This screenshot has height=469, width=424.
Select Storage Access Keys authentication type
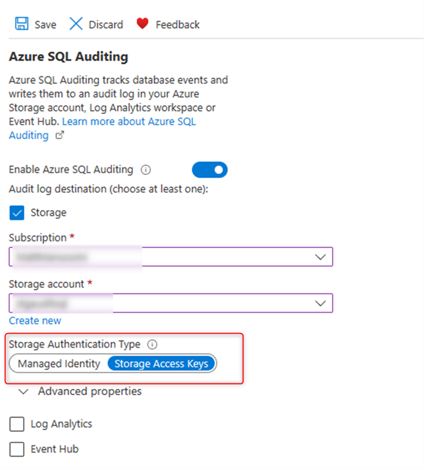161,364
